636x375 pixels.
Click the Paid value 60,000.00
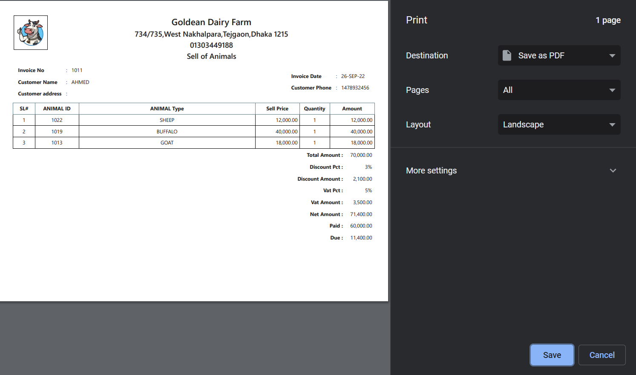coord(361,226)
